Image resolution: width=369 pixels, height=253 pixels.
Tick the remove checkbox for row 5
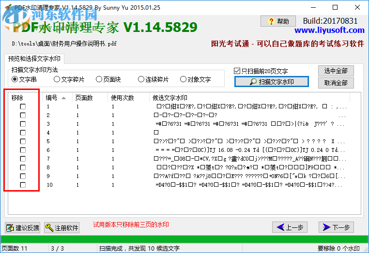23,141
